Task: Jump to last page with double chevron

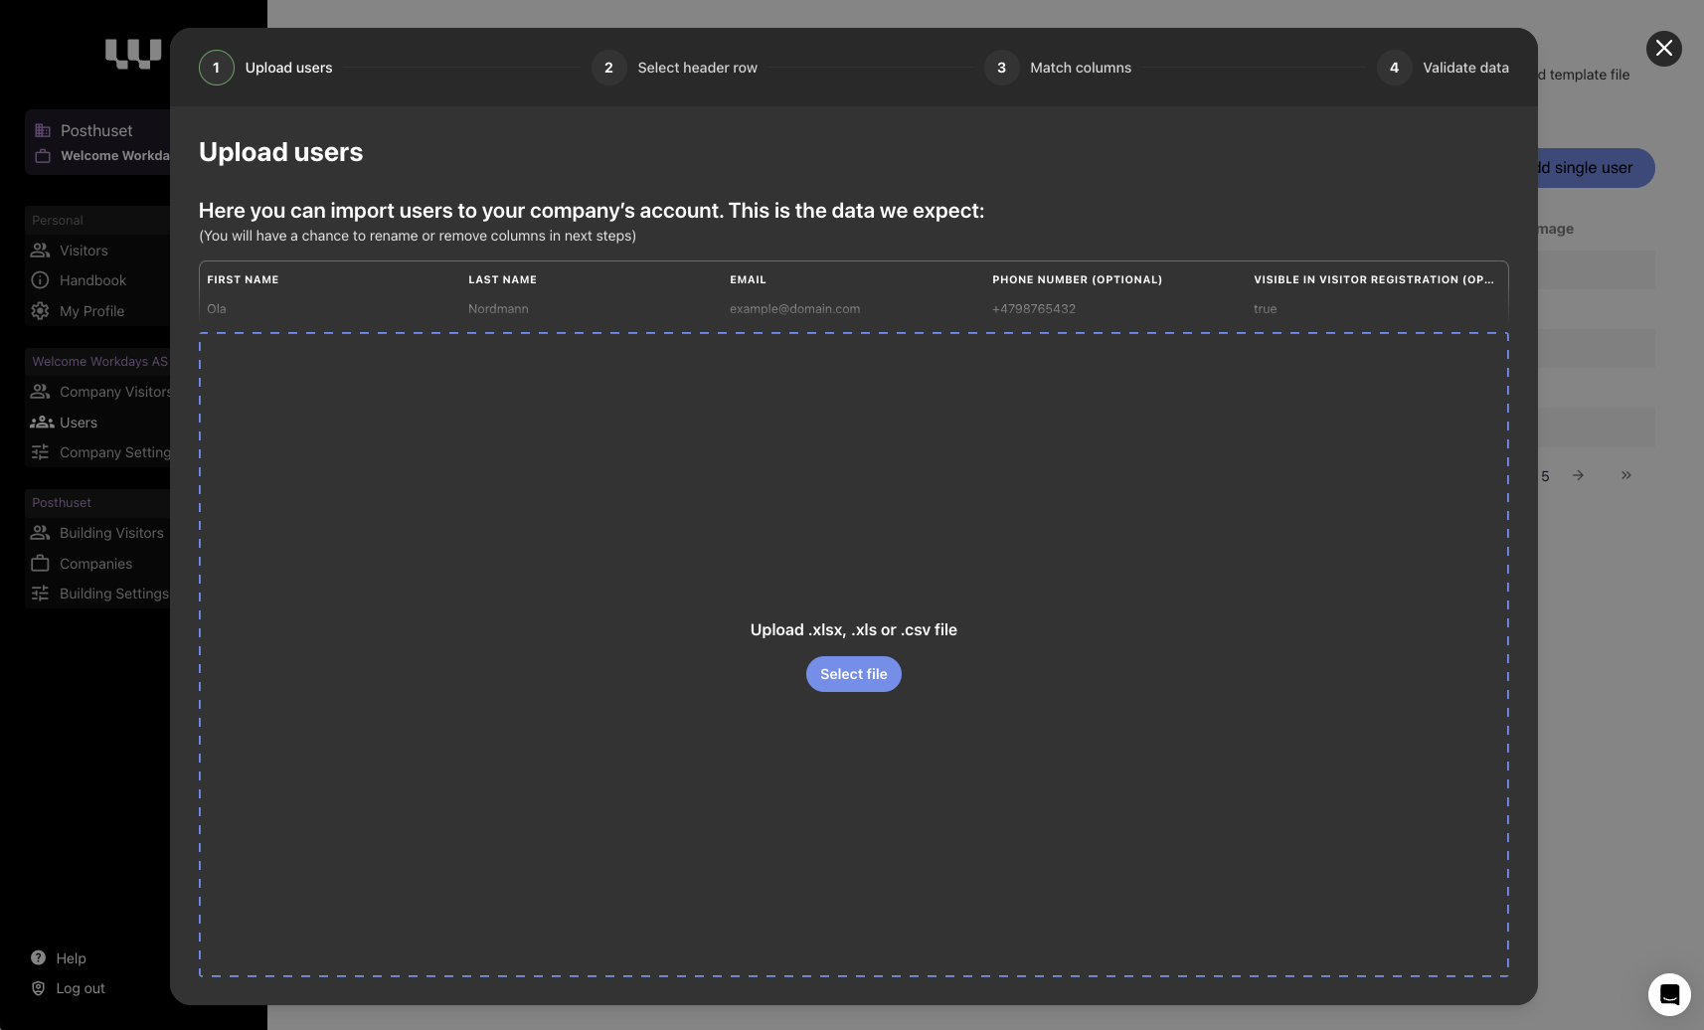Action: click(1625, 475)
